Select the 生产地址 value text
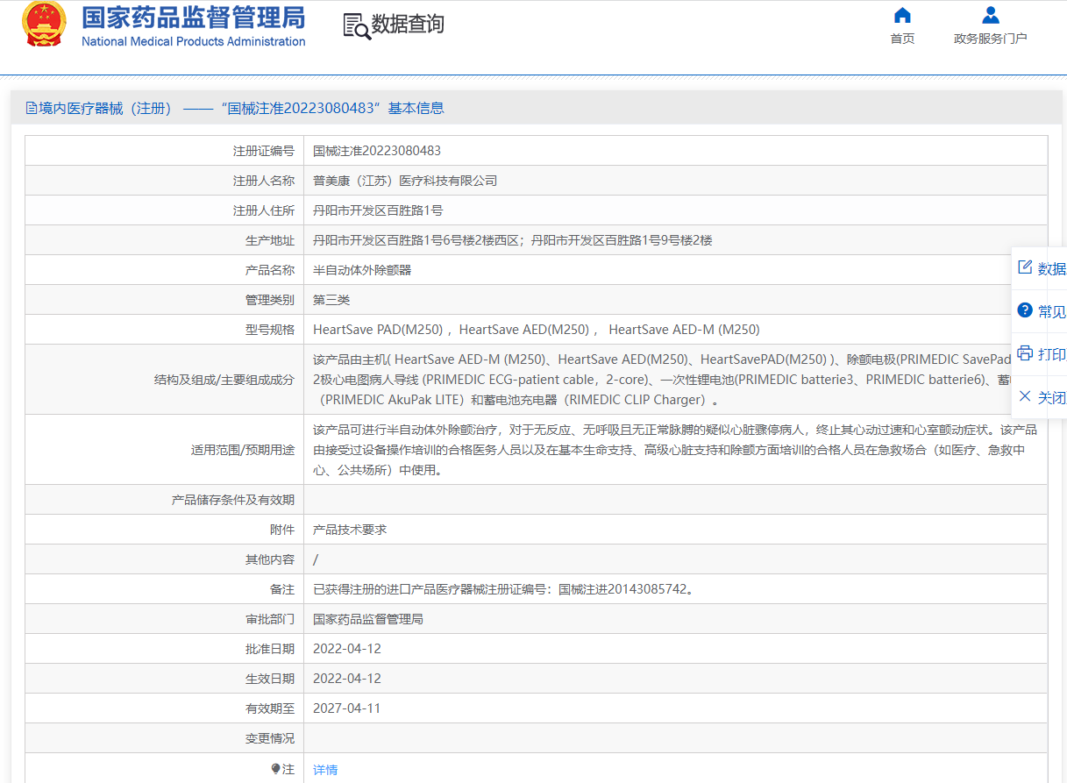This screenshot has height=783, width=1067. [x=512, y=240]
